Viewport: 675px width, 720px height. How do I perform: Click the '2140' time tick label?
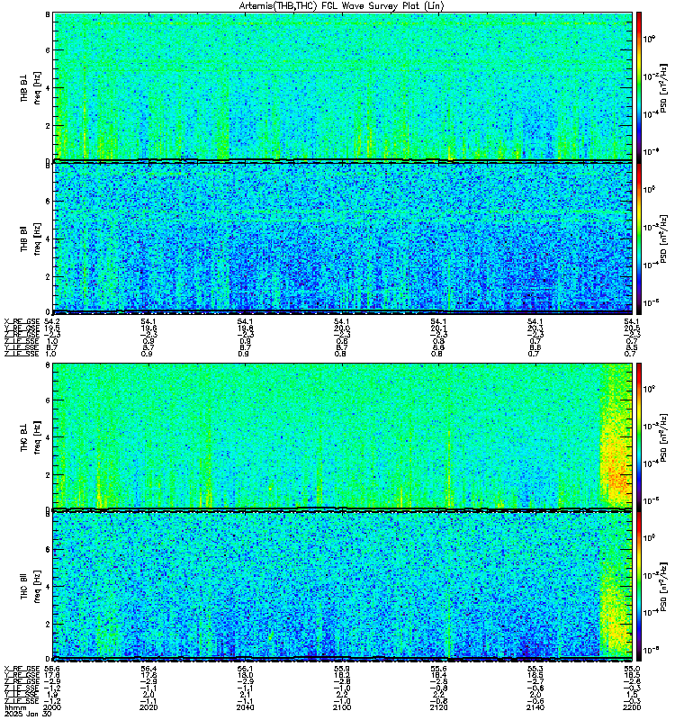coord(535,707)
